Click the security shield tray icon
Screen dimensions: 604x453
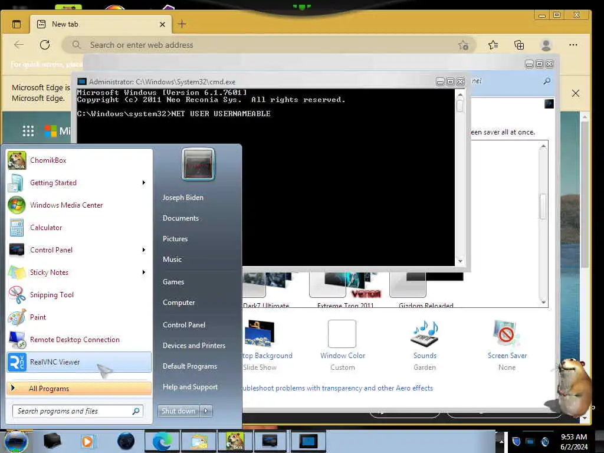pos(517,441)
